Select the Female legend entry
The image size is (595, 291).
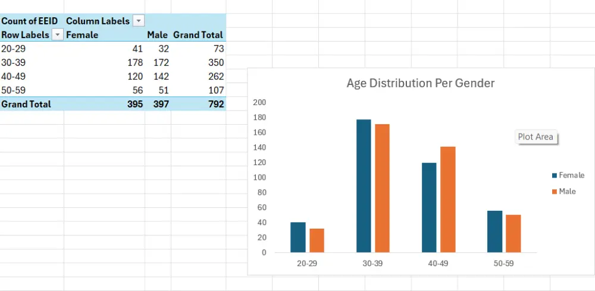pyautogui.click(x=568, y=175)
